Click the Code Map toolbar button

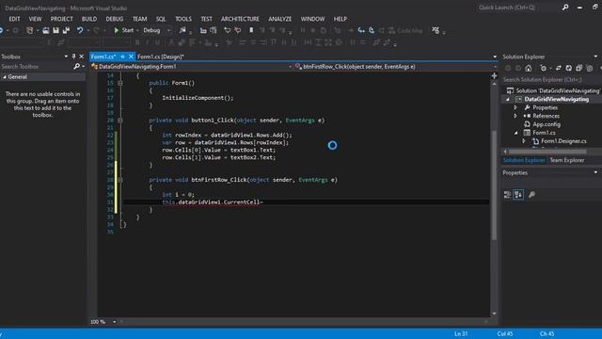405,30
